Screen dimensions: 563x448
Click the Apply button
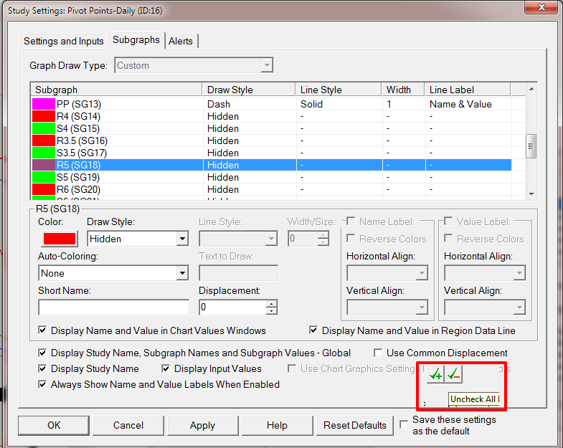(202, 425)
